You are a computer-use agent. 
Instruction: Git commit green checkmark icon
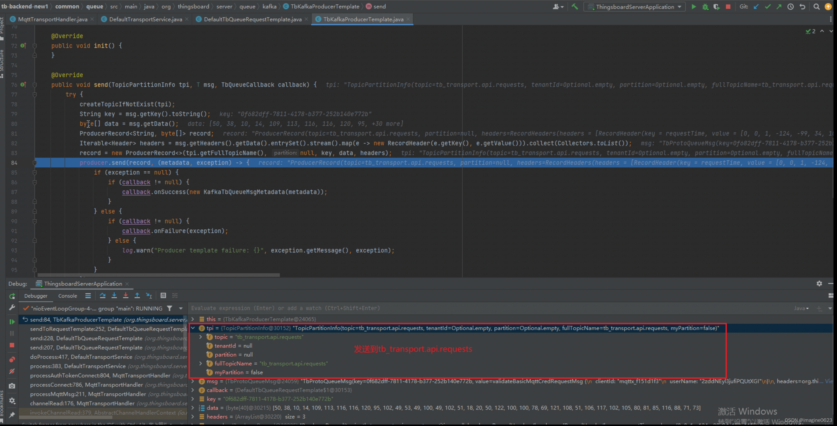pos(767,6)
